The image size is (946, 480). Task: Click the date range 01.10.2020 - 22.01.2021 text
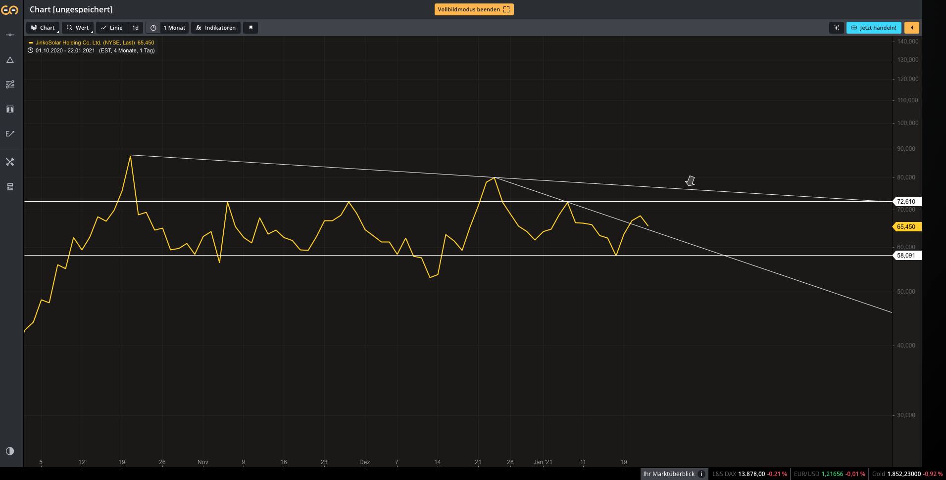[65, 50]
